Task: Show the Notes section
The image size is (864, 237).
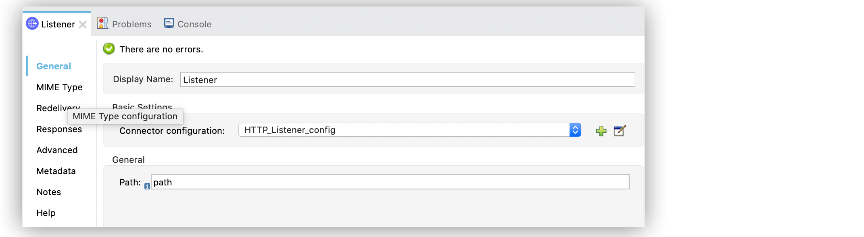Action: (48, 192)
